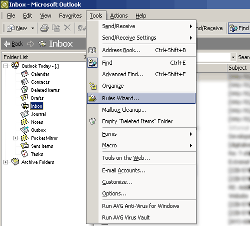Open the Deleted Items folder
The image size is (250, 226).
coord(45,90)
